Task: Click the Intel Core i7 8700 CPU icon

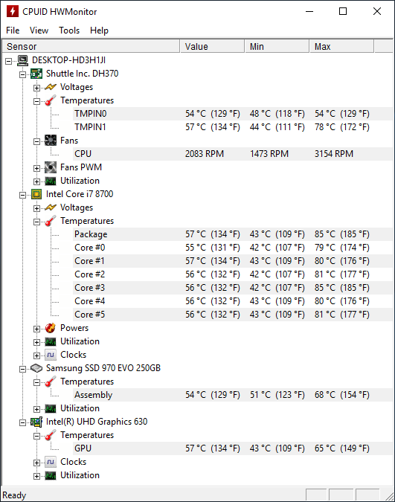Action: tap(36, 194)
